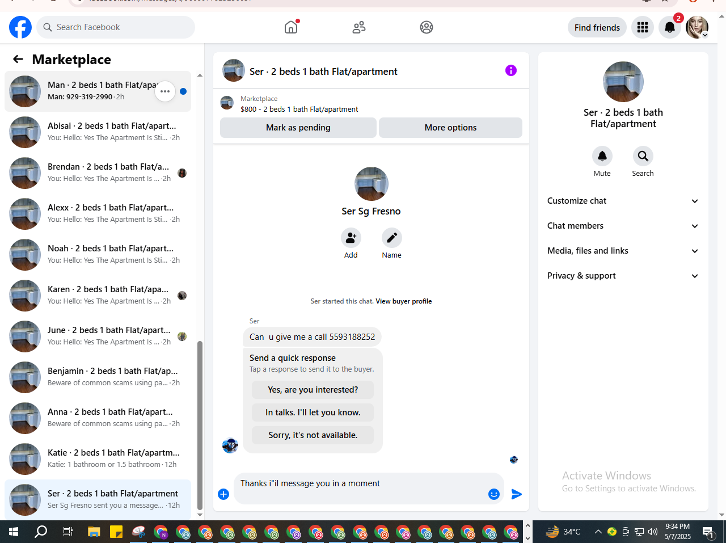Edit chat name pencil icon

pyautogui.click(x=392, y=238)
